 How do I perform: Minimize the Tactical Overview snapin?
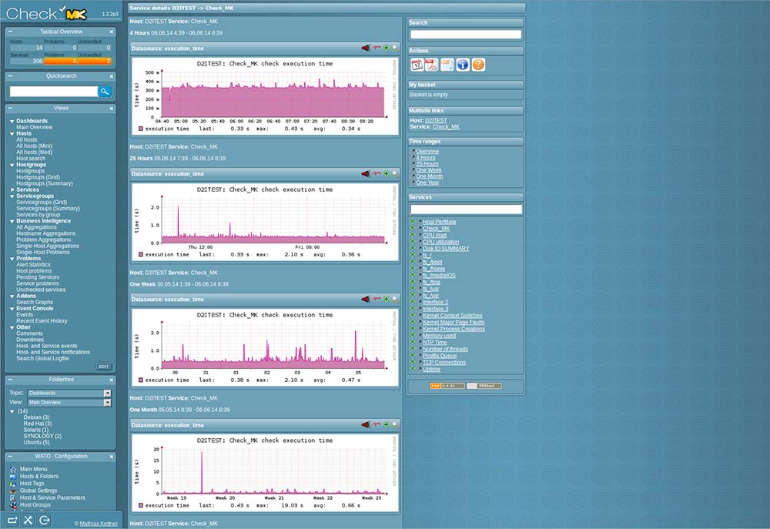[10, 32]
